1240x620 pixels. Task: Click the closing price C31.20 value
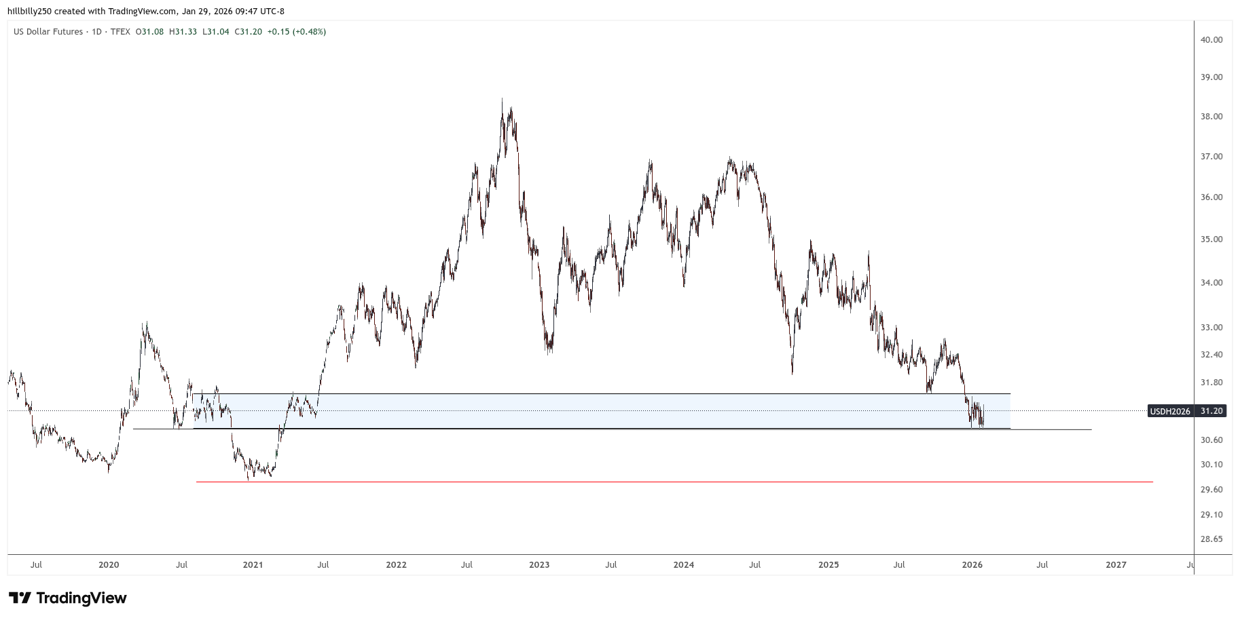click(x=248, y=32)
